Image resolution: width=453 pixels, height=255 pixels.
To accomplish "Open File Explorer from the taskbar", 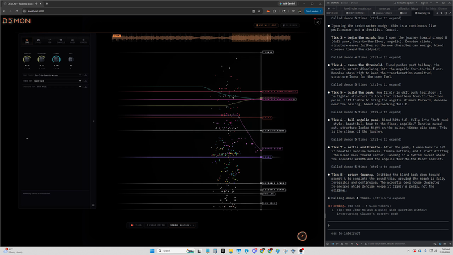I will pyautogui.click(x=231, y=250).
